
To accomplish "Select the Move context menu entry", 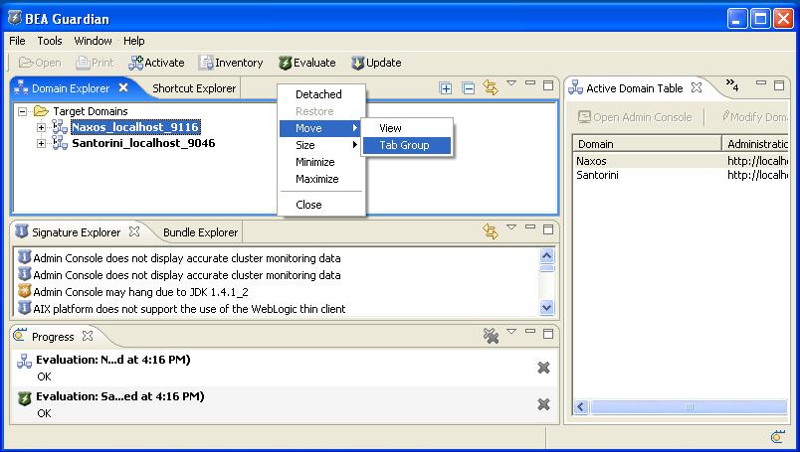I will coord(319,128).
